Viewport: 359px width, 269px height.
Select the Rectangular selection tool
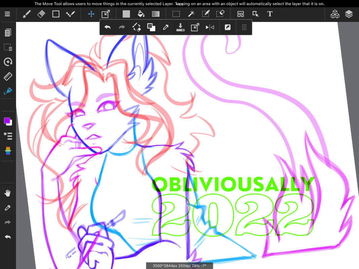(176, 14)
